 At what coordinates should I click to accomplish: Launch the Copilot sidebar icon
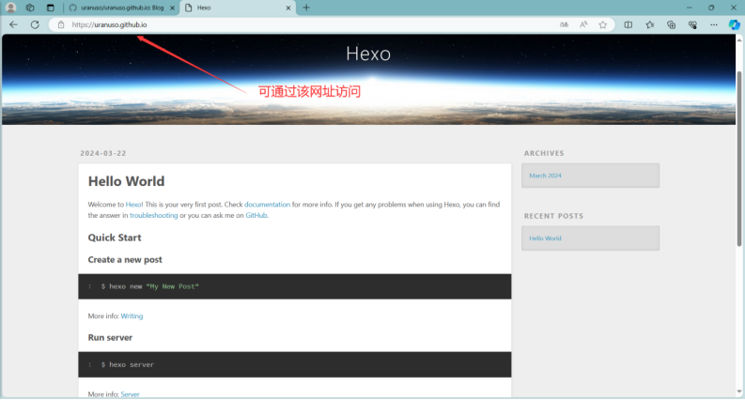click(x=734, y=24)
